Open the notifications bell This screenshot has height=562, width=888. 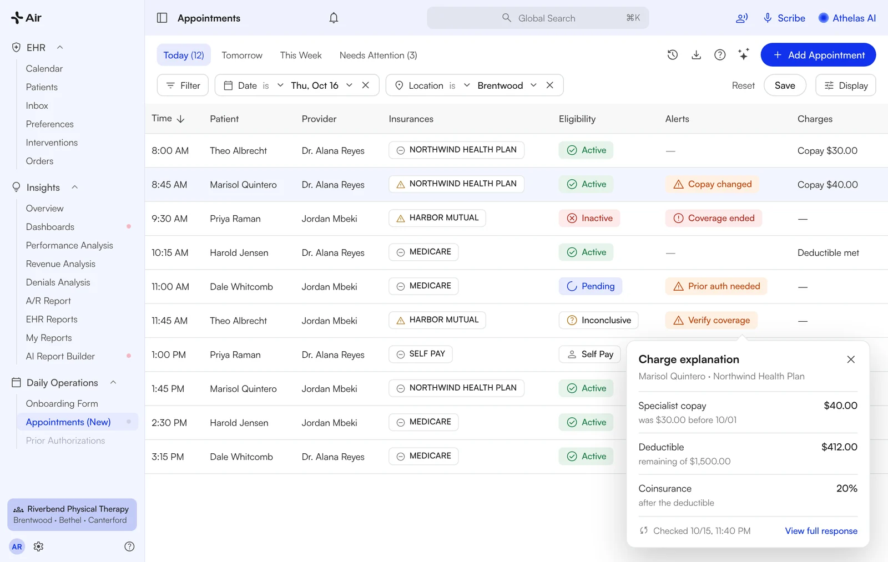[x=334, y=18]
